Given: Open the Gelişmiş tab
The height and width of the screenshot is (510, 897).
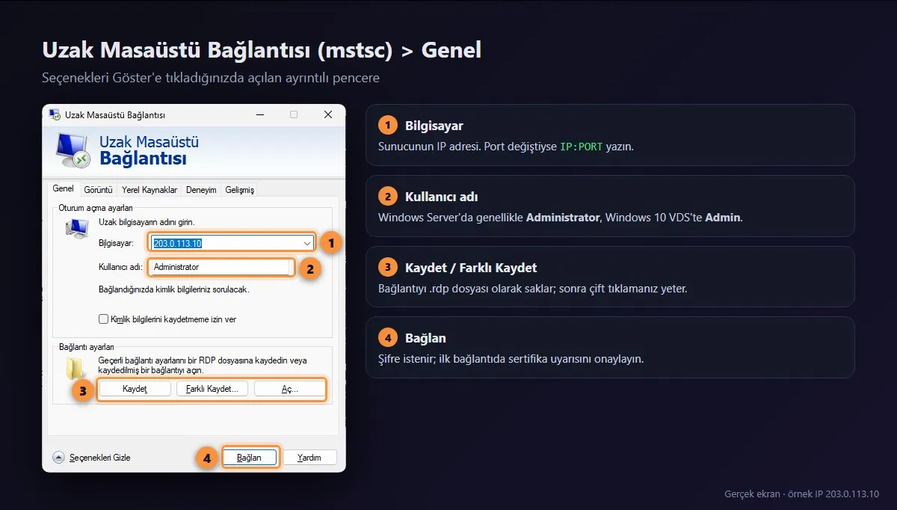Looking at the screenshot, I should (x=238, y=190).
